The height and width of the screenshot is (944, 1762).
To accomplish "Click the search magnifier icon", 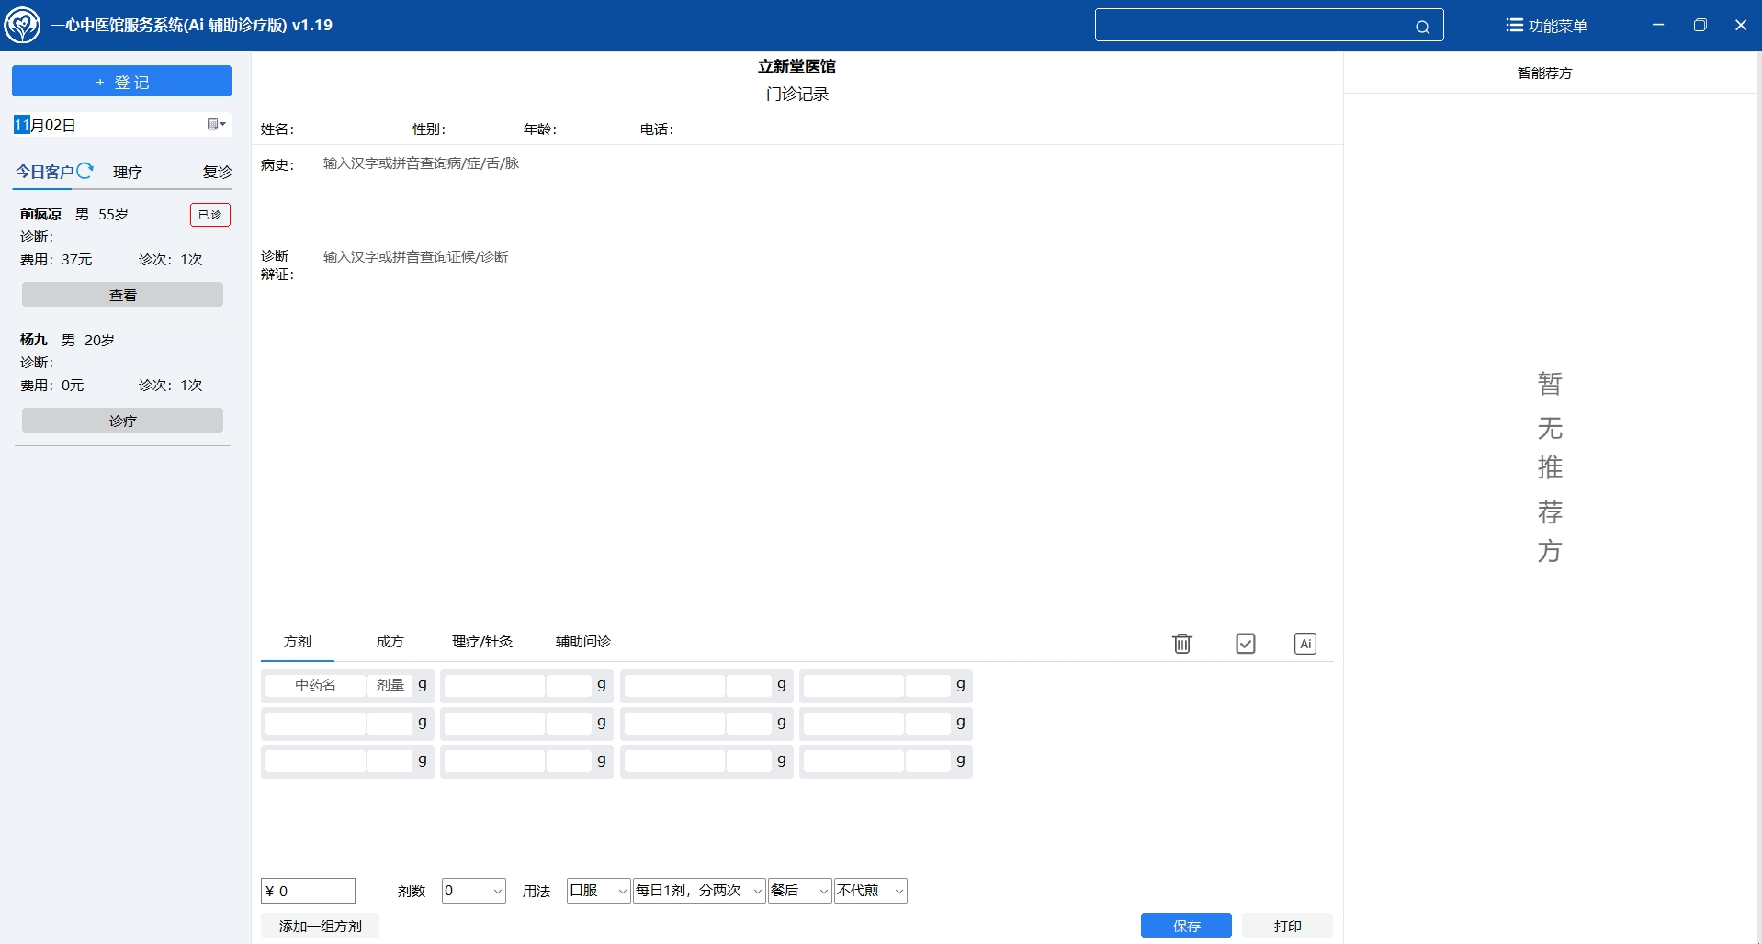I will [1421, 26].
